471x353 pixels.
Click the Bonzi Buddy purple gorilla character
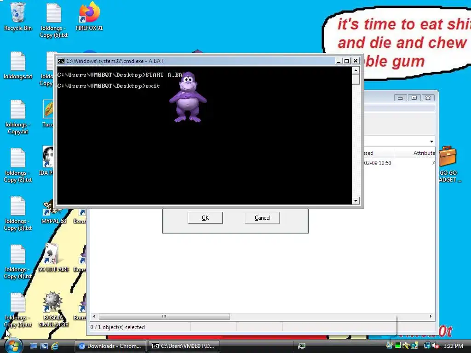pyautogui.click(x=188, y=97)
